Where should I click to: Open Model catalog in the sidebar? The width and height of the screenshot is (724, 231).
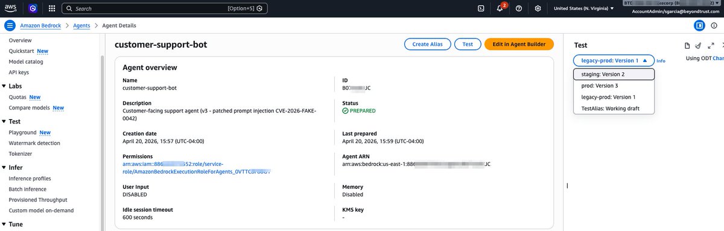click(x=26, y=61)
